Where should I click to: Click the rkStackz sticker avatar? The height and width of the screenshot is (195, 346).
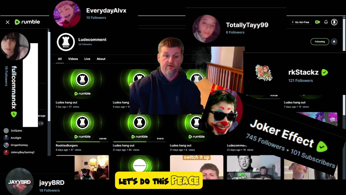(x=264, y=73)
